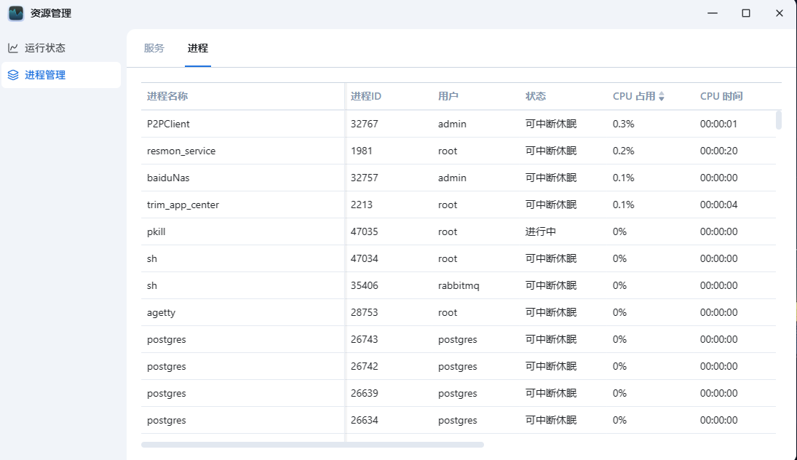The width and height of the screenshot is (797, 460).
Task: Click process ID 47035
Action: [x=365, y=231]
